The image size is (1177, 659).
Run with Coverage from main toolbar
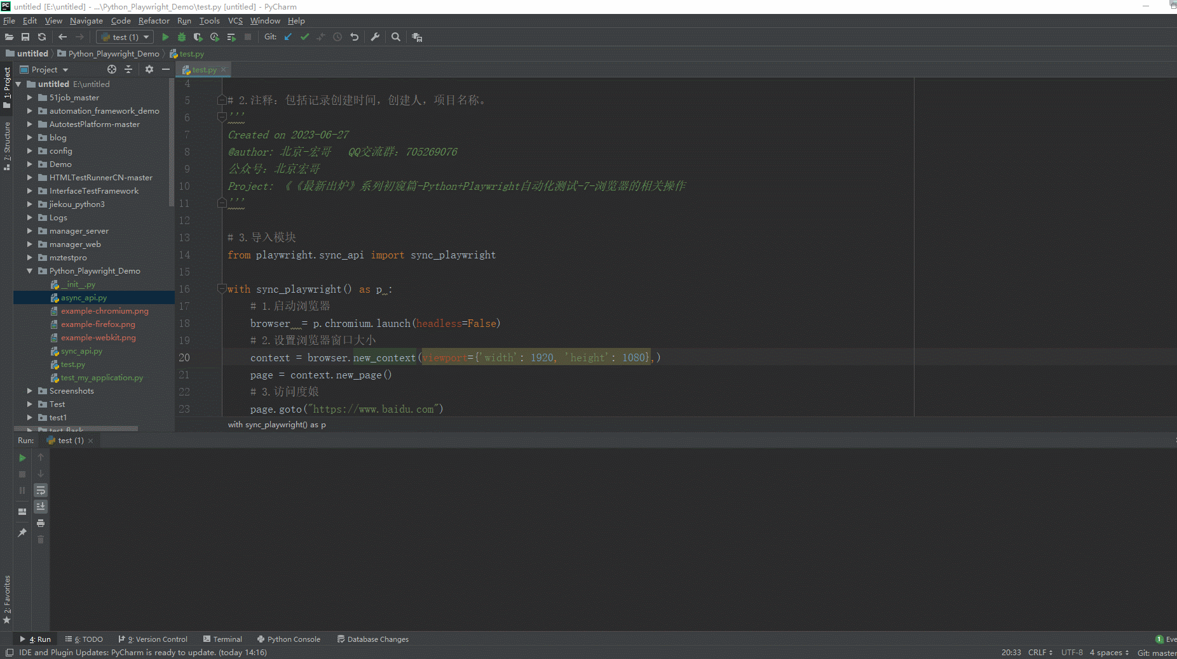[x=198, y=37]
